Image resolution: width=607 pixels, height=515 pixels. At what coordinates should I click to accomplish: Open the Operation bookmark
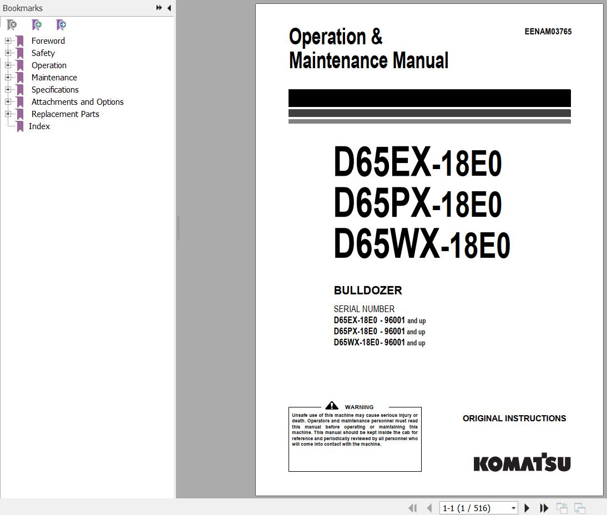pyautogui.click(x=49, y=65)
